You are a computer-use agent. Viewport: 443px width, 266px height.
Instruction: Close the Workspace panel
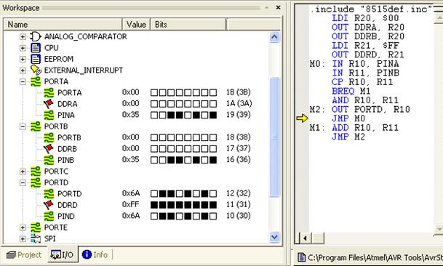[278, 7]
